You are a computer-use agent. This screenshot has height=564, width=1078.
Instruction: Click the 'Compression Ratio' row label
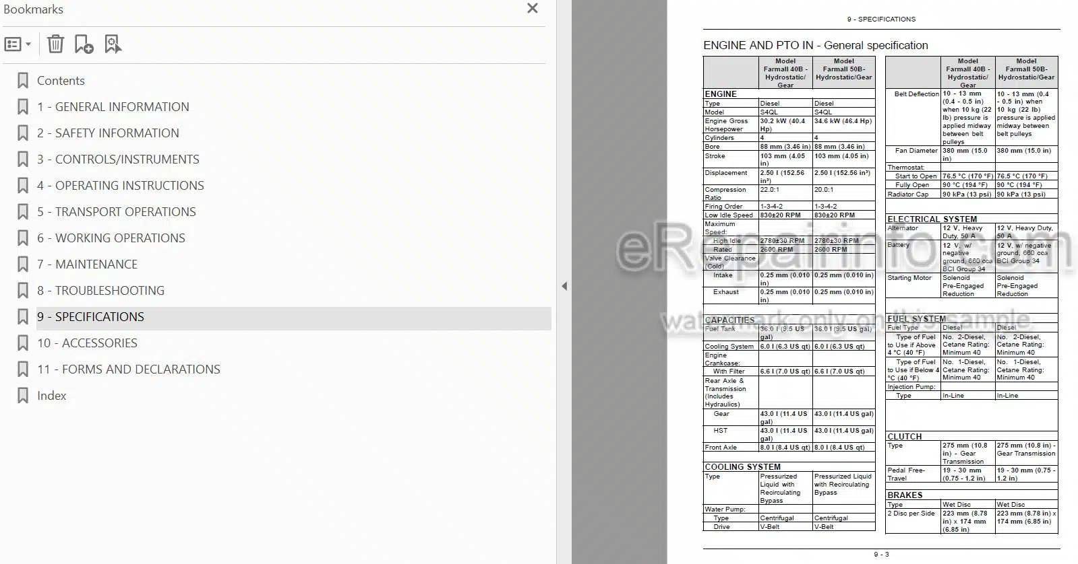[725, 194]
